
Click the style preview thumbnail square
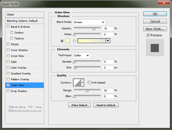155,48
